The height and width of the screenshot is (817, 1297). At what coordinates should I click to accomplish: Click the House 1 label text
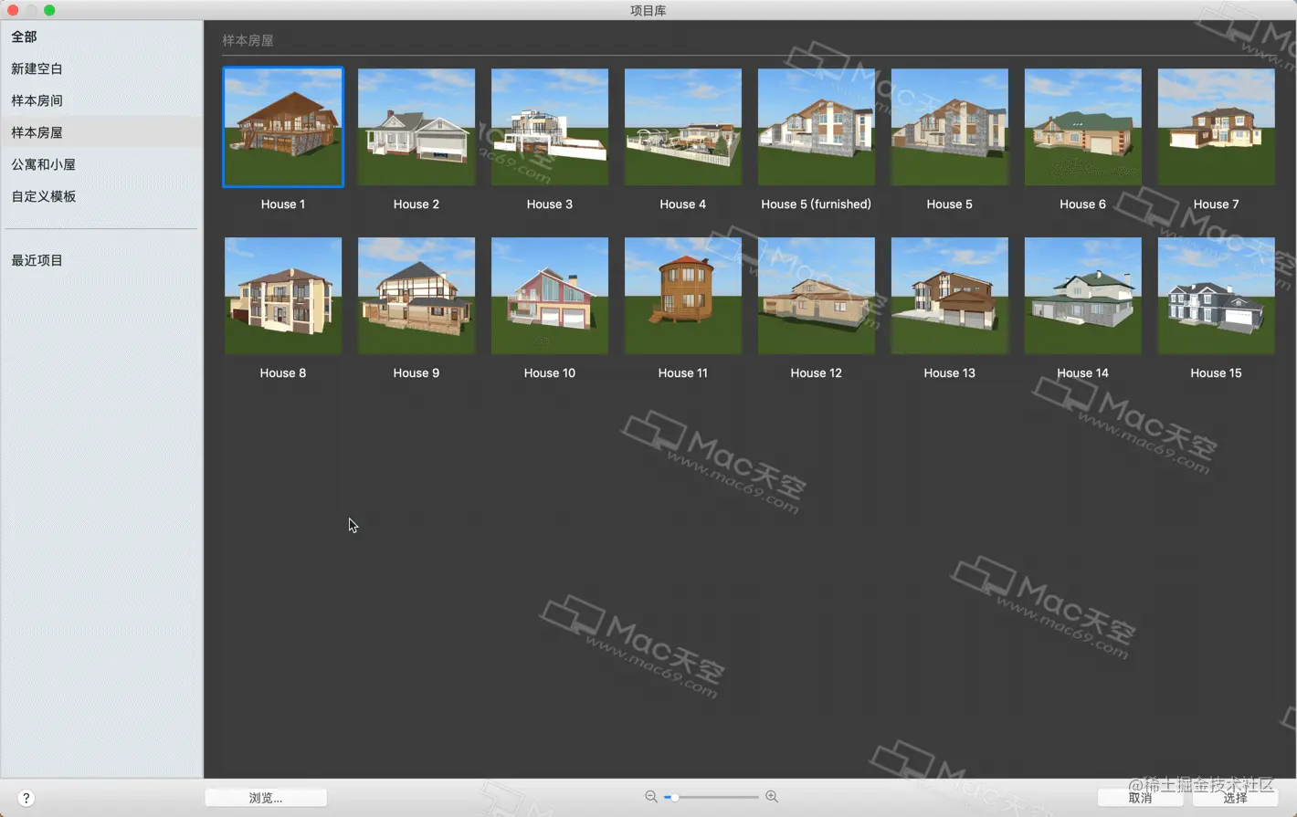[283, 204]
